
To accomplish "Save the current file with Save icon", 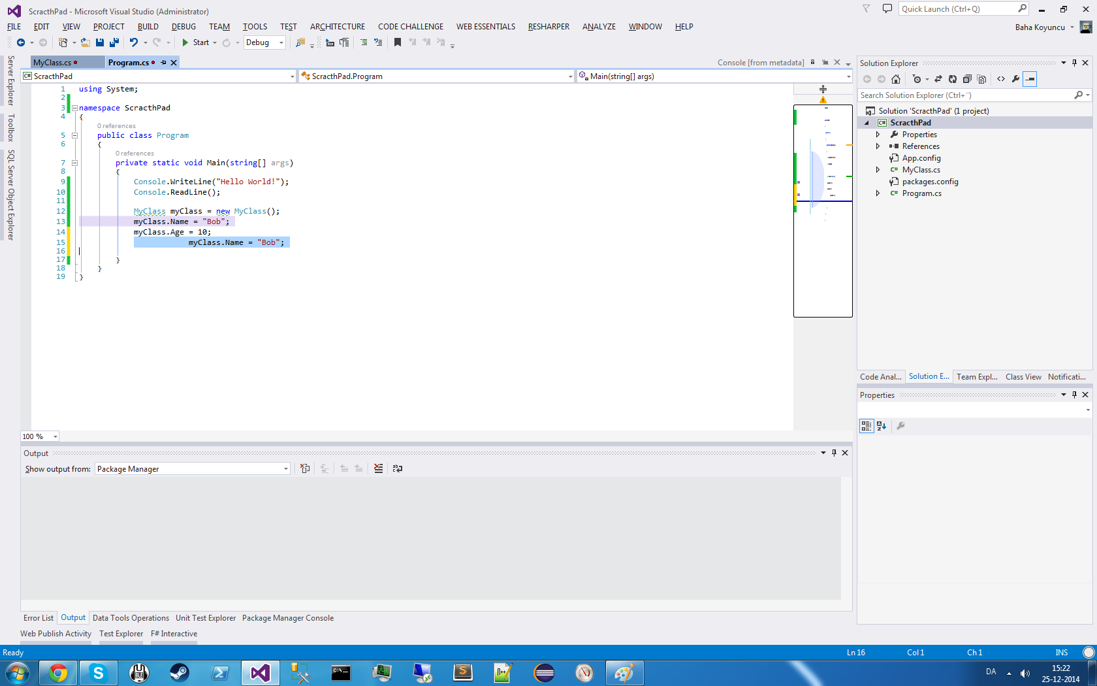I will 100,42.
